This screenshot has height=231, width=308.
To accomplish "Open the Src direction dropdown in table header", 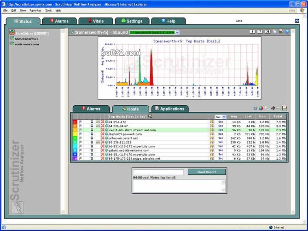I will tap(221, 117).
